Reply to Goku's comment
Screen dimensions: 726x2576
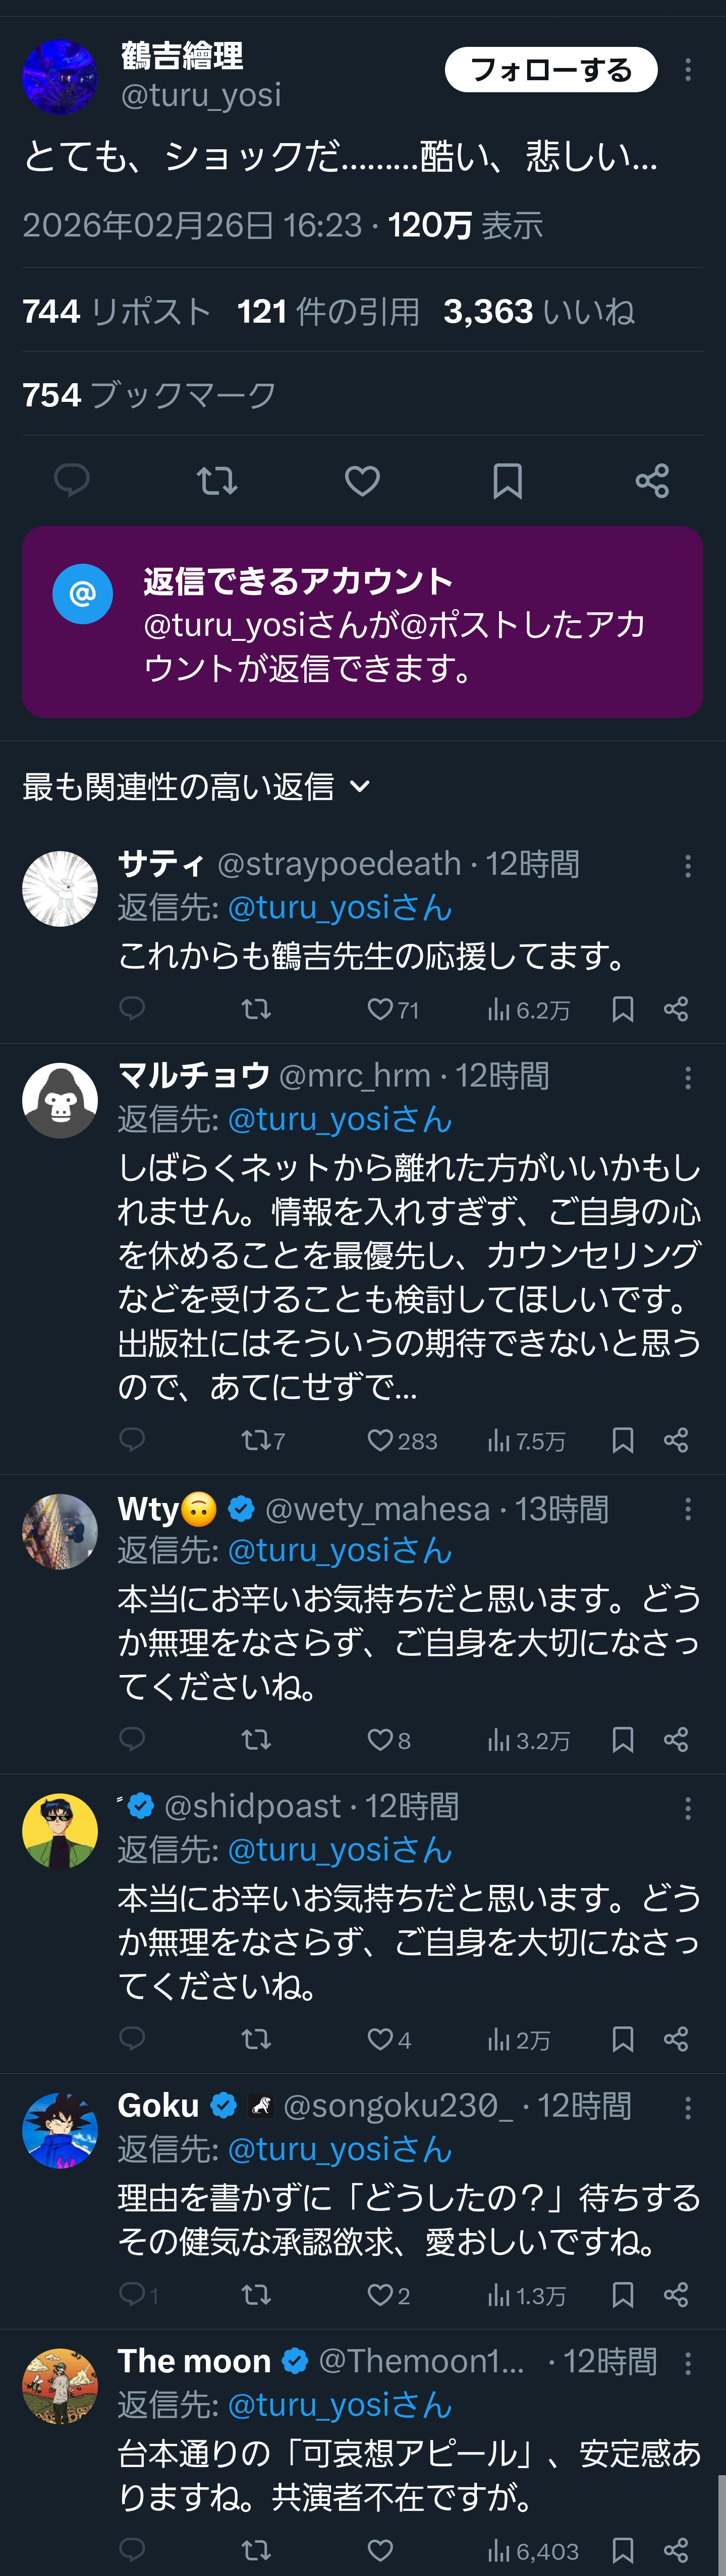coord(133,2295)
